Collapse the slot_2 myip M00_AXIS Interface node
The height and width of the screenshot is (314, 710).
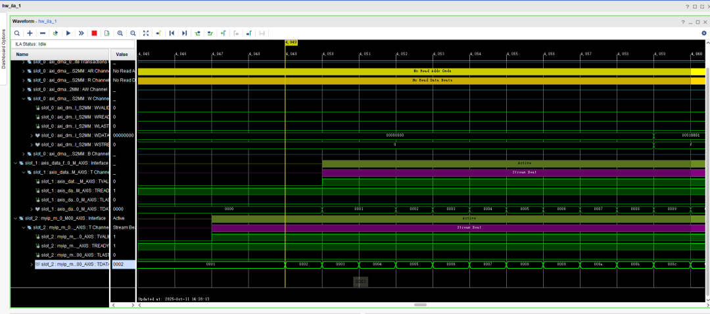click(14, 218)
